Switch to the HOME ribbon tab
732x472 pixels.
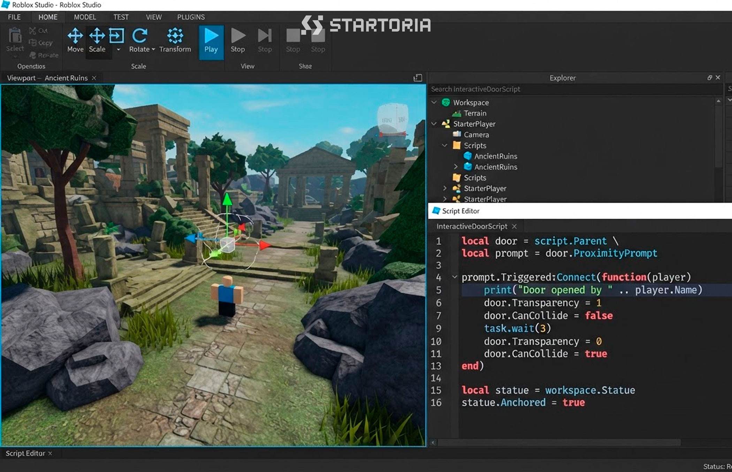coord(48,17)
